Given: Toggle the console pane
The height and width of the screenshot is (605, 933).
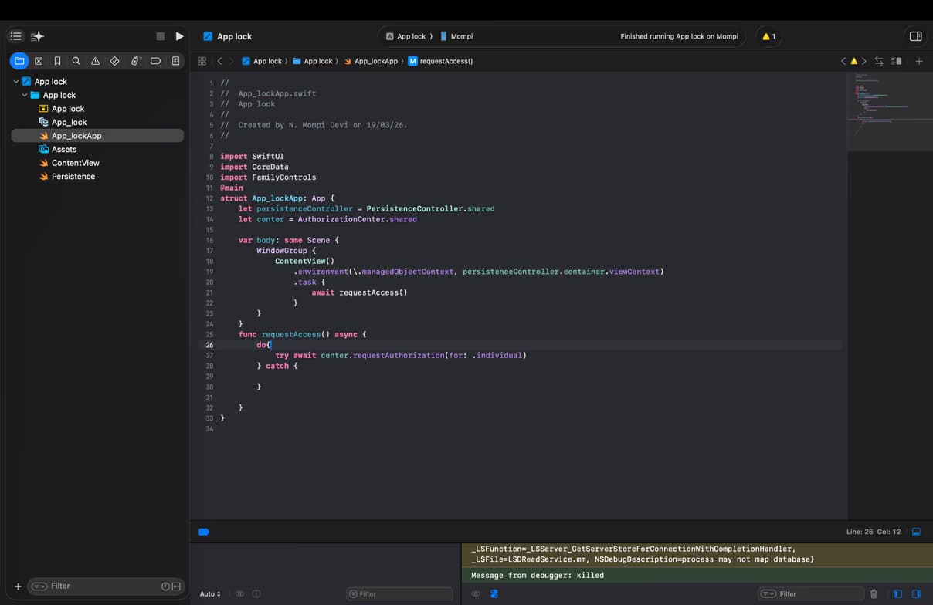Looking at the screenshot, I should pyautogui.click(x=916, y=593).
